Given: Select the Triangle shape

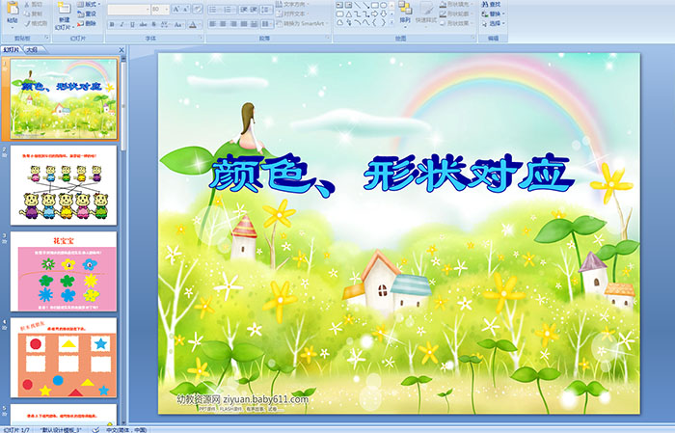Looking at the screenshot, I should [349, 14].
